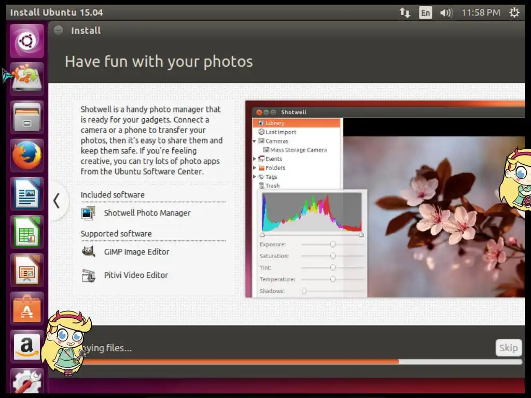Click the Saturation slider handle

pos(333,256)
